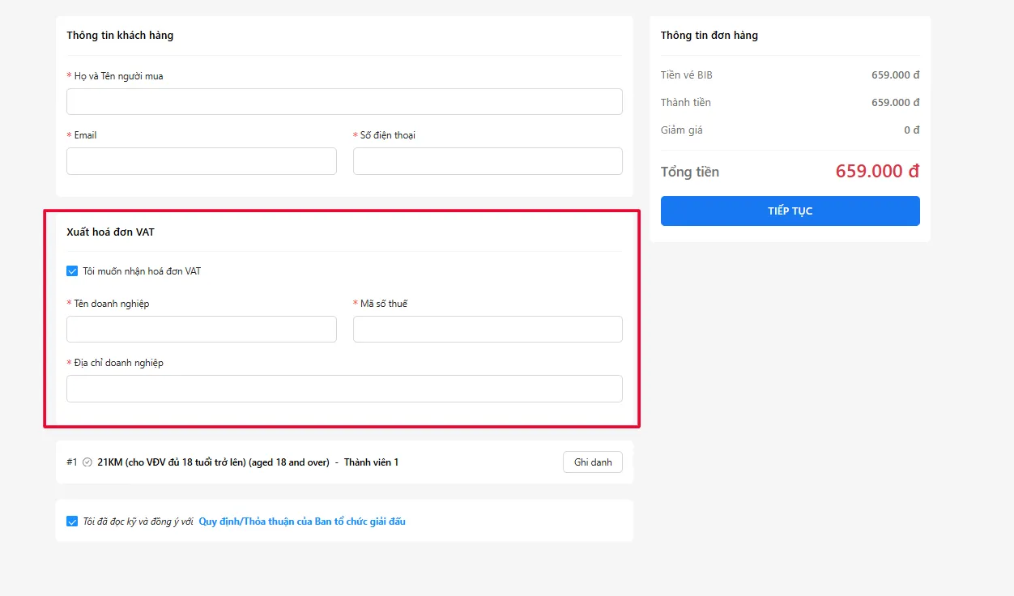Click the Địa chỉ doanh nghiệp field

point(344,389)
